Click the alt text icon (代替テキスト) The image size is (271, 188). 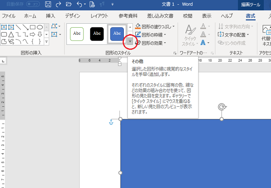click(266, 32)
